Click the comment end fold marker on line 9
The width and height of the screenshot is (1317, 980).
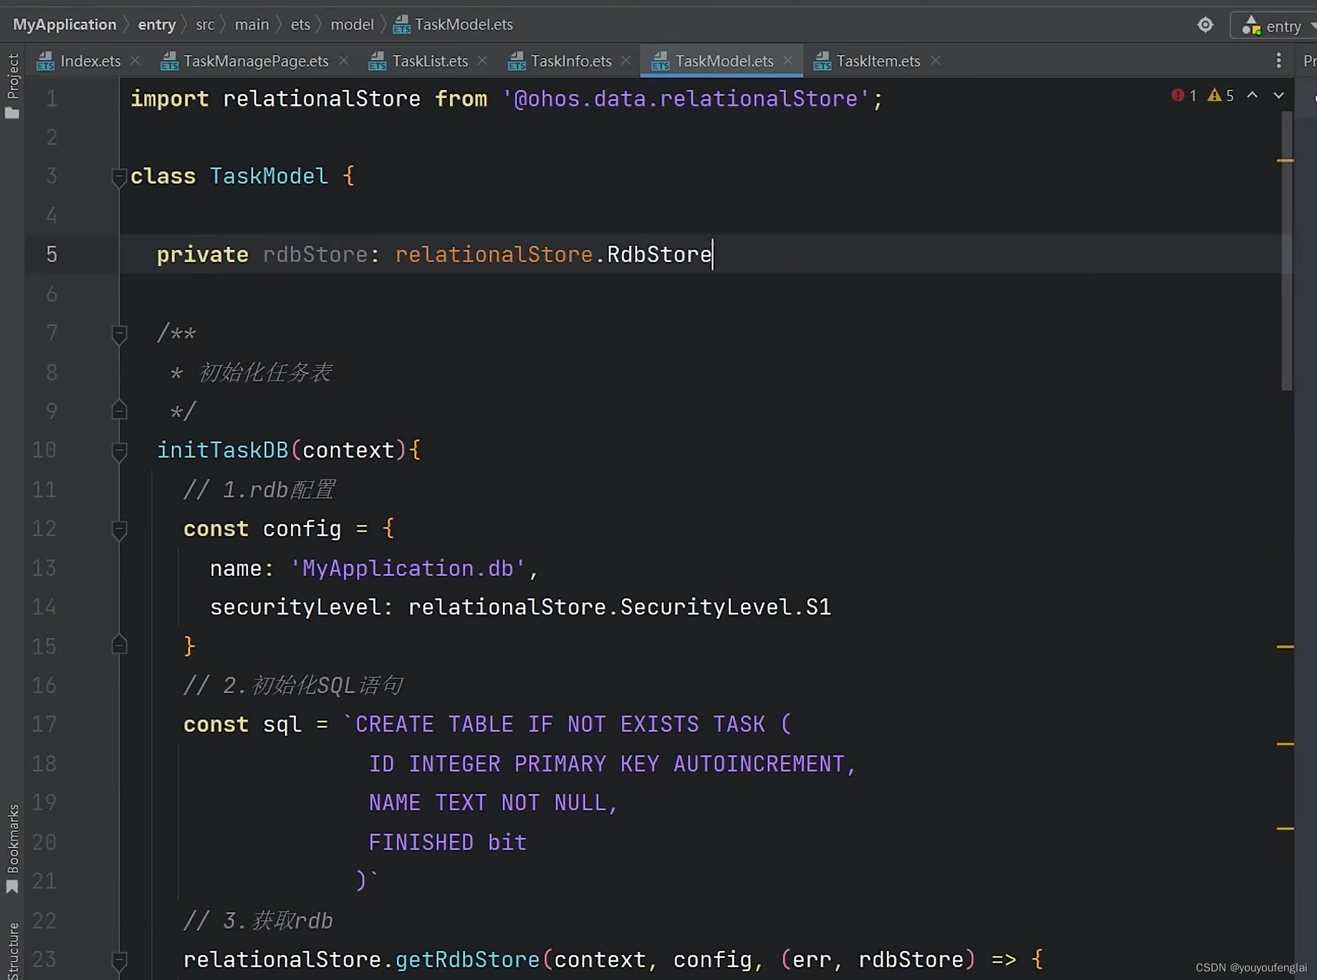[x=119, y=411]
